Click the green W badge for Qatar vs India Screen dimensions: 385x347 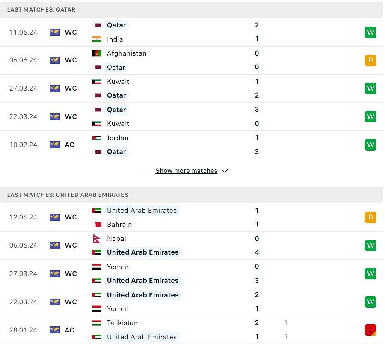(370, 32)
